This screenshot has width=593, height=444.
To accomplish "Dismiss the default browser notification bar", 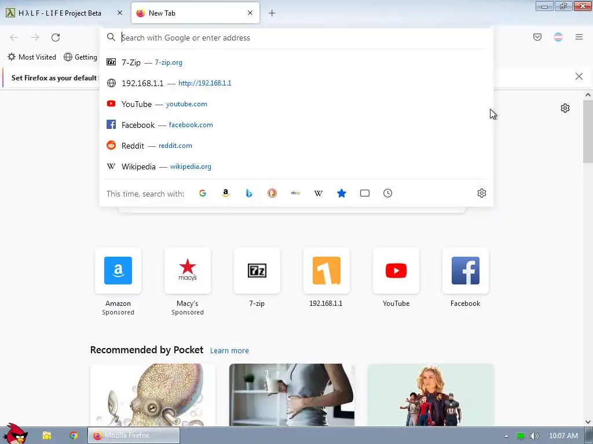I will pyautogui.click(x=579, y=77).
